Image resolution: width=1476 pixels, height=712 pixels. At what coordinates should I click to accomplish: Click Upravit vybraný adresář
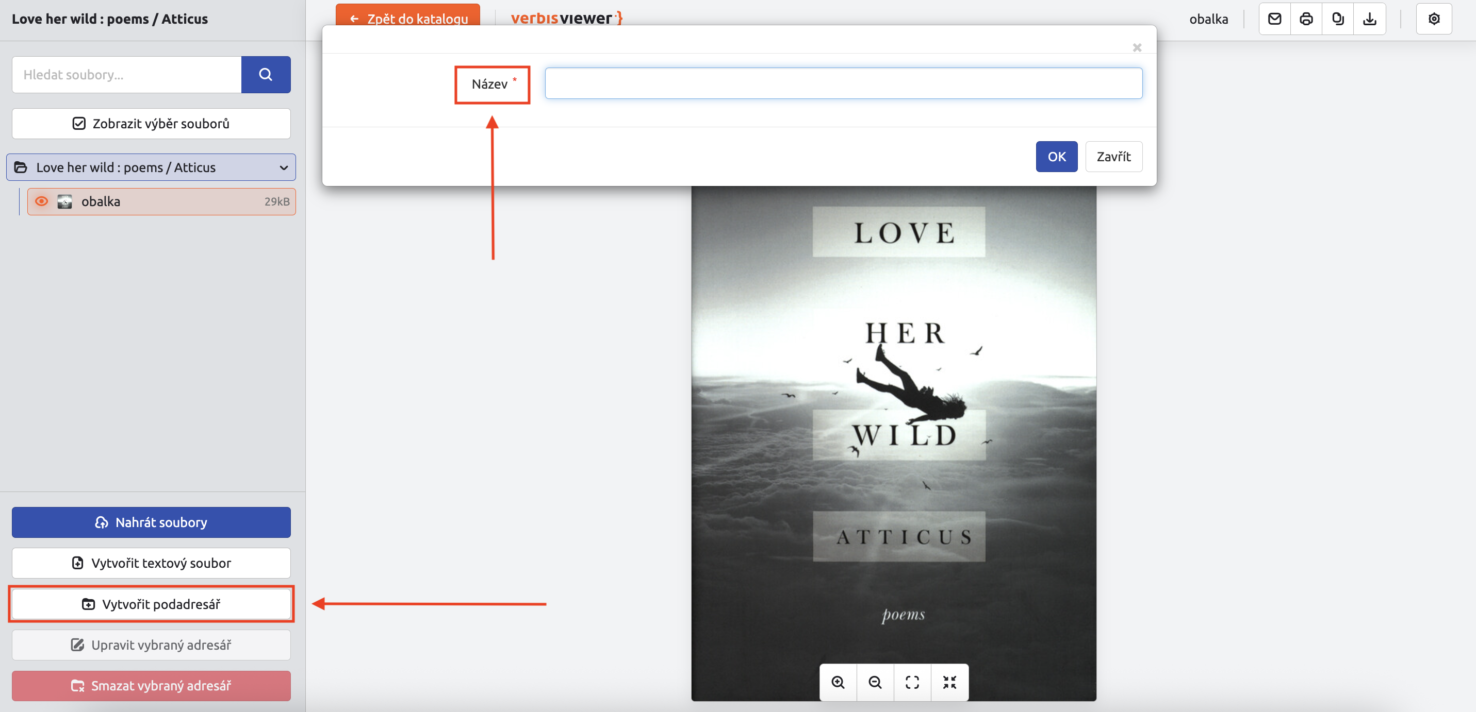[x=151, y=645]
